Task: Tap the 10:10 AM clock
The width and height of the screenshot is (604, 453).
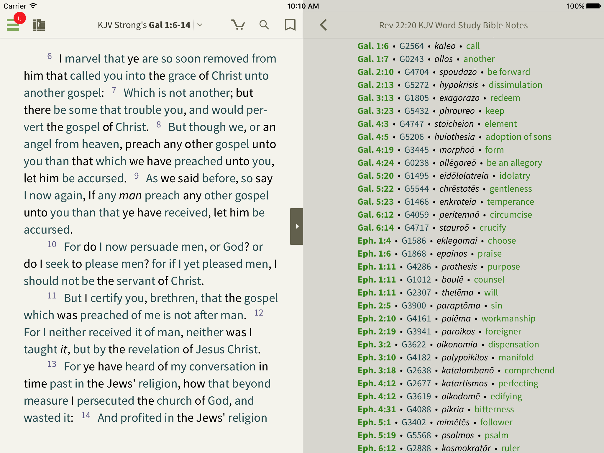Action: pos(303,6)
